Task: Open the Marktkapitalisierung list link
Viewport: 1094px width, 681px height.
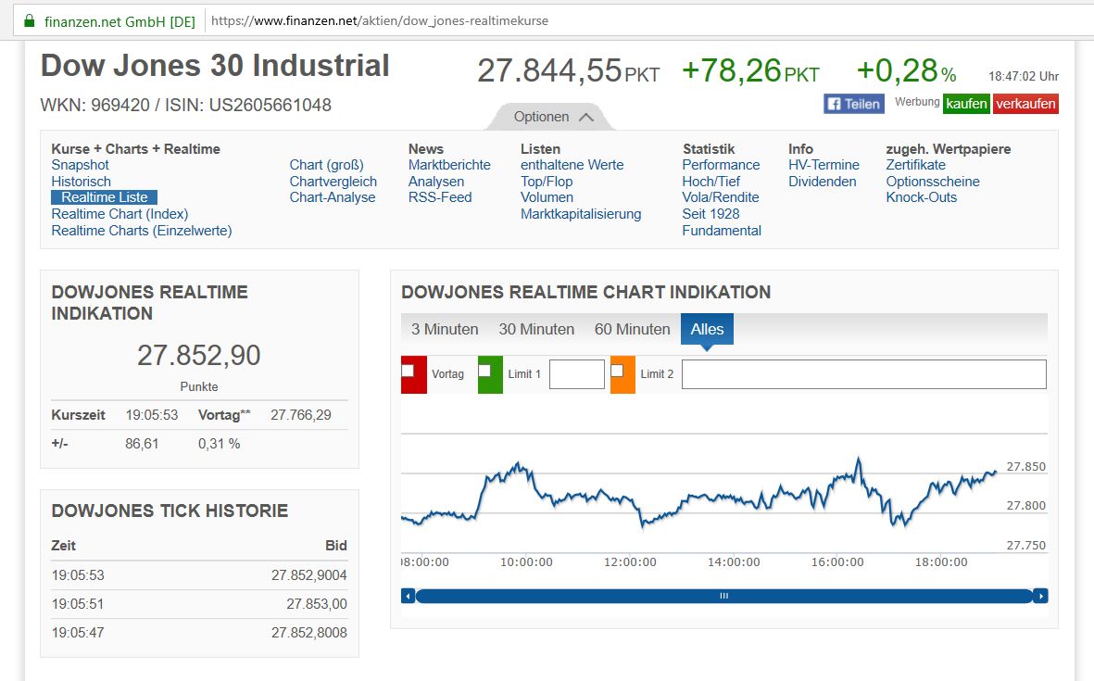Action: point(581,214)
